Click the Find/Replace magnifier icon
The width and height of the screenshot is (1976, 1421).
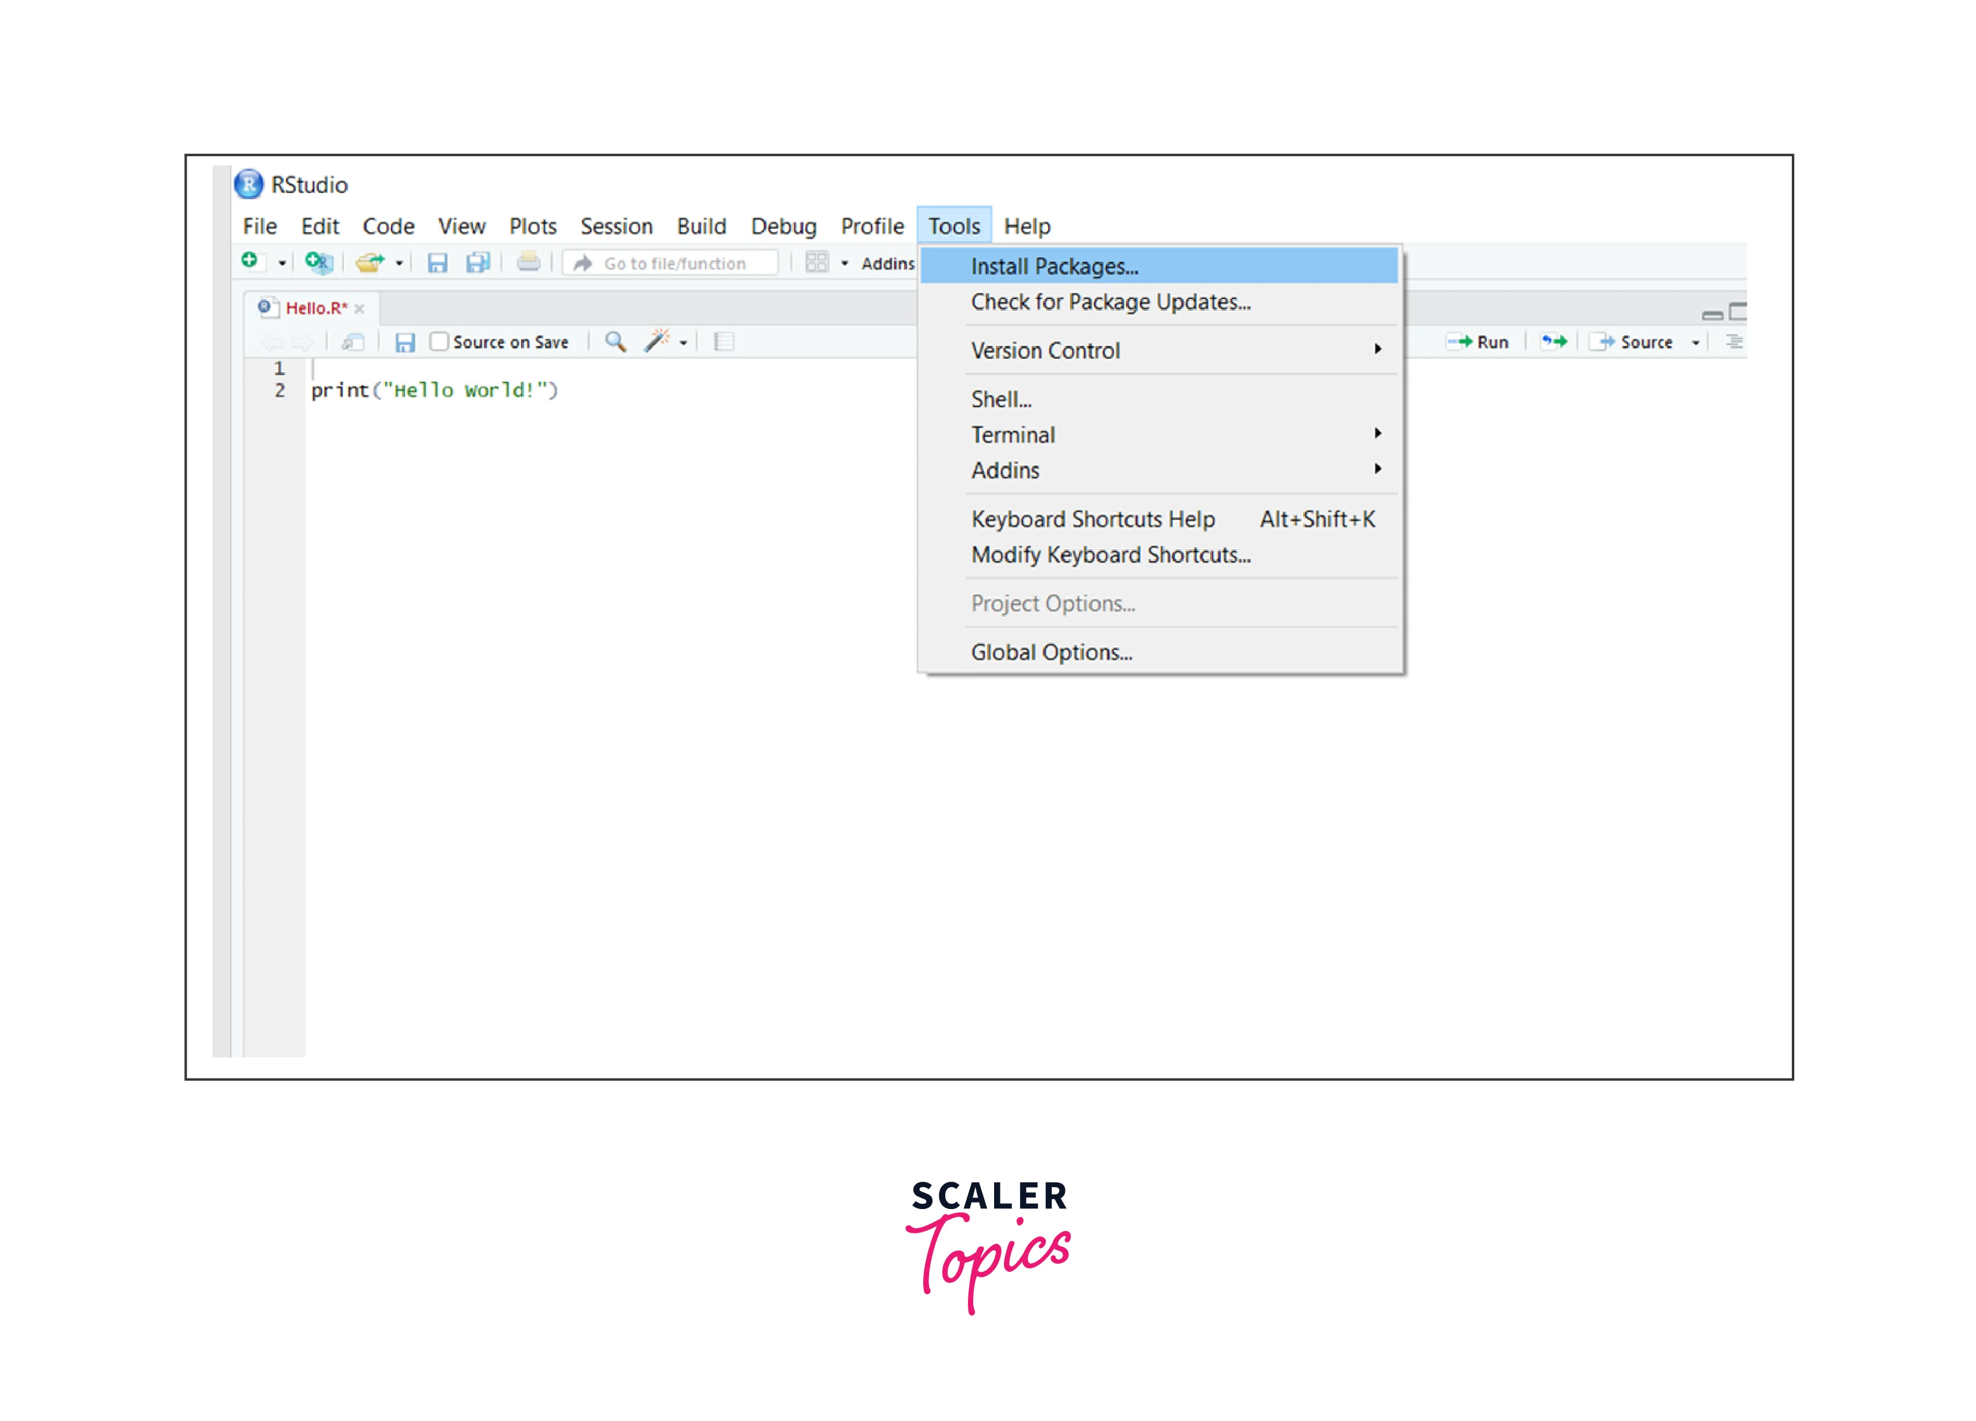point(615,341)
